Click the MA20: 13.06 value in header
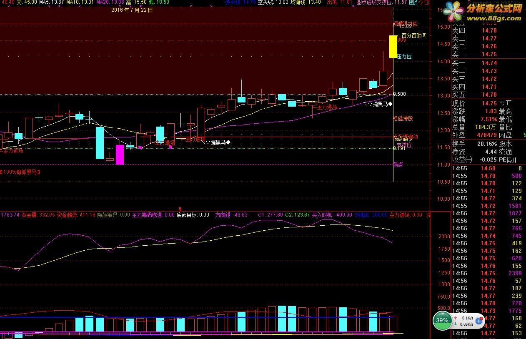 point(110,2)
